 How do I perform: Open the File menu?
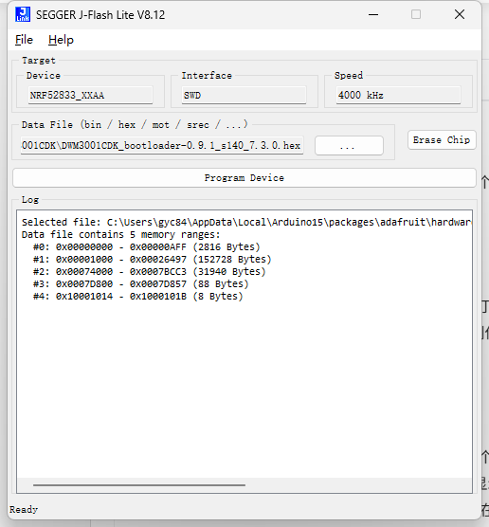pyautogui.click(x=24, y=40)
